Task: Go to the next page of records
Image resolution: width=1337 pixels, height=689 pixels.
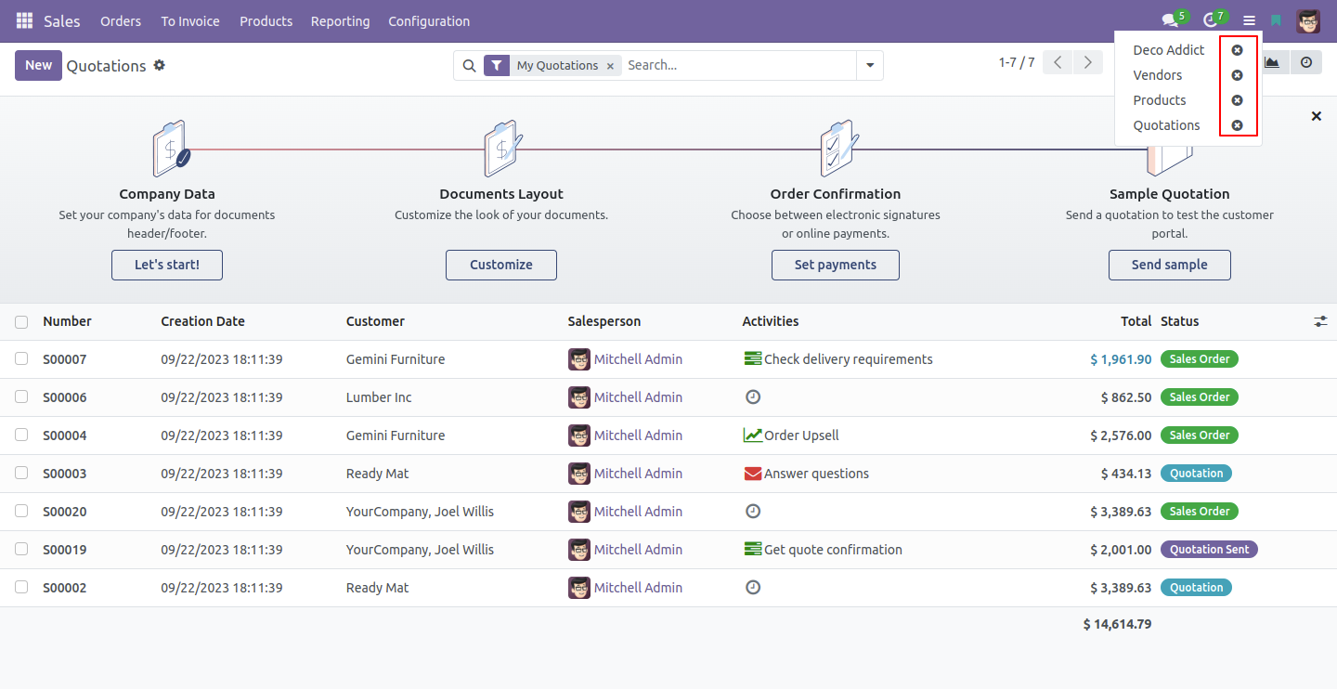Action: click(x=1088, y=62)
